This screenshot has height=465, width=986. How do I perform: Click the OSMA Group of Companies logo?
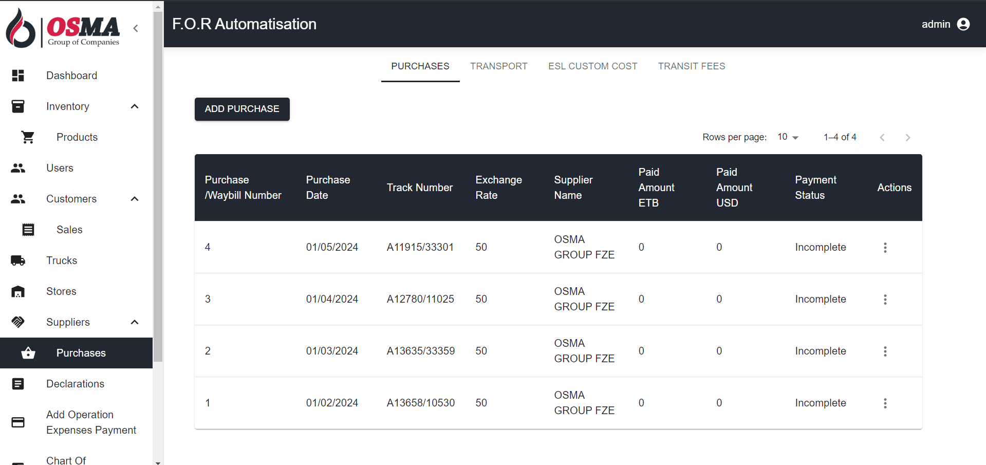[62, 28]
